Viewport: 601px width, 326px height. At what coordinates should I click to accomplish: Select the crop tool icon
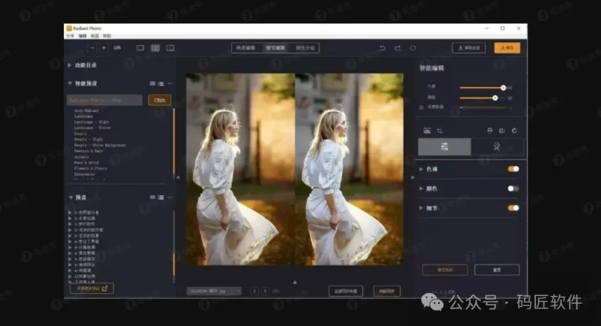440,130
